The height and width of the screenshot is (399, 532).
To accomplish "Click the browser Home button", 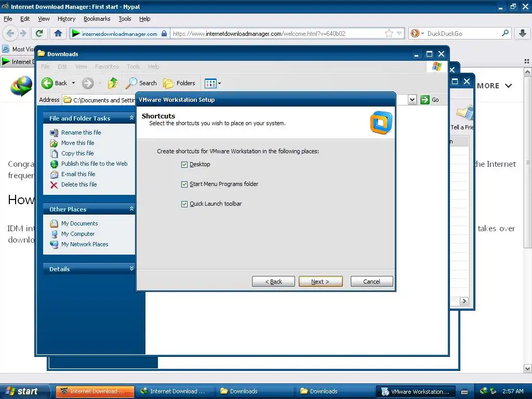I will (x=58, y=33).
